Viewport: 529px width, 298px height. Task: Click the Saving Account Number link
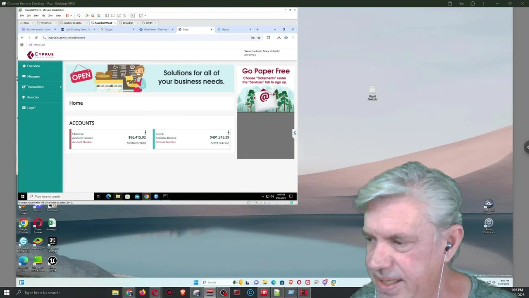point(166,142)
